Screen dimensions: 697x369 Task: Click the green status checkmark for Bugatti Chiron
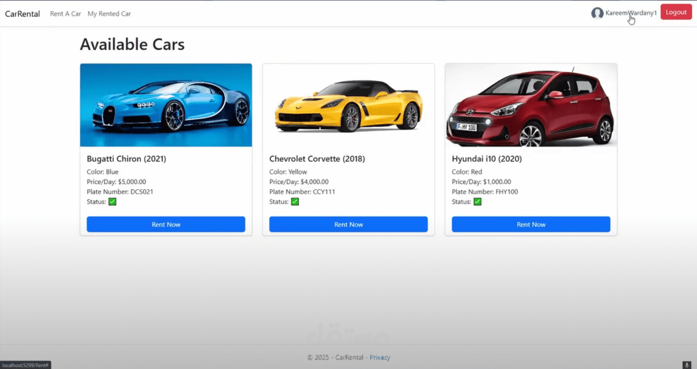click(112, 202)
